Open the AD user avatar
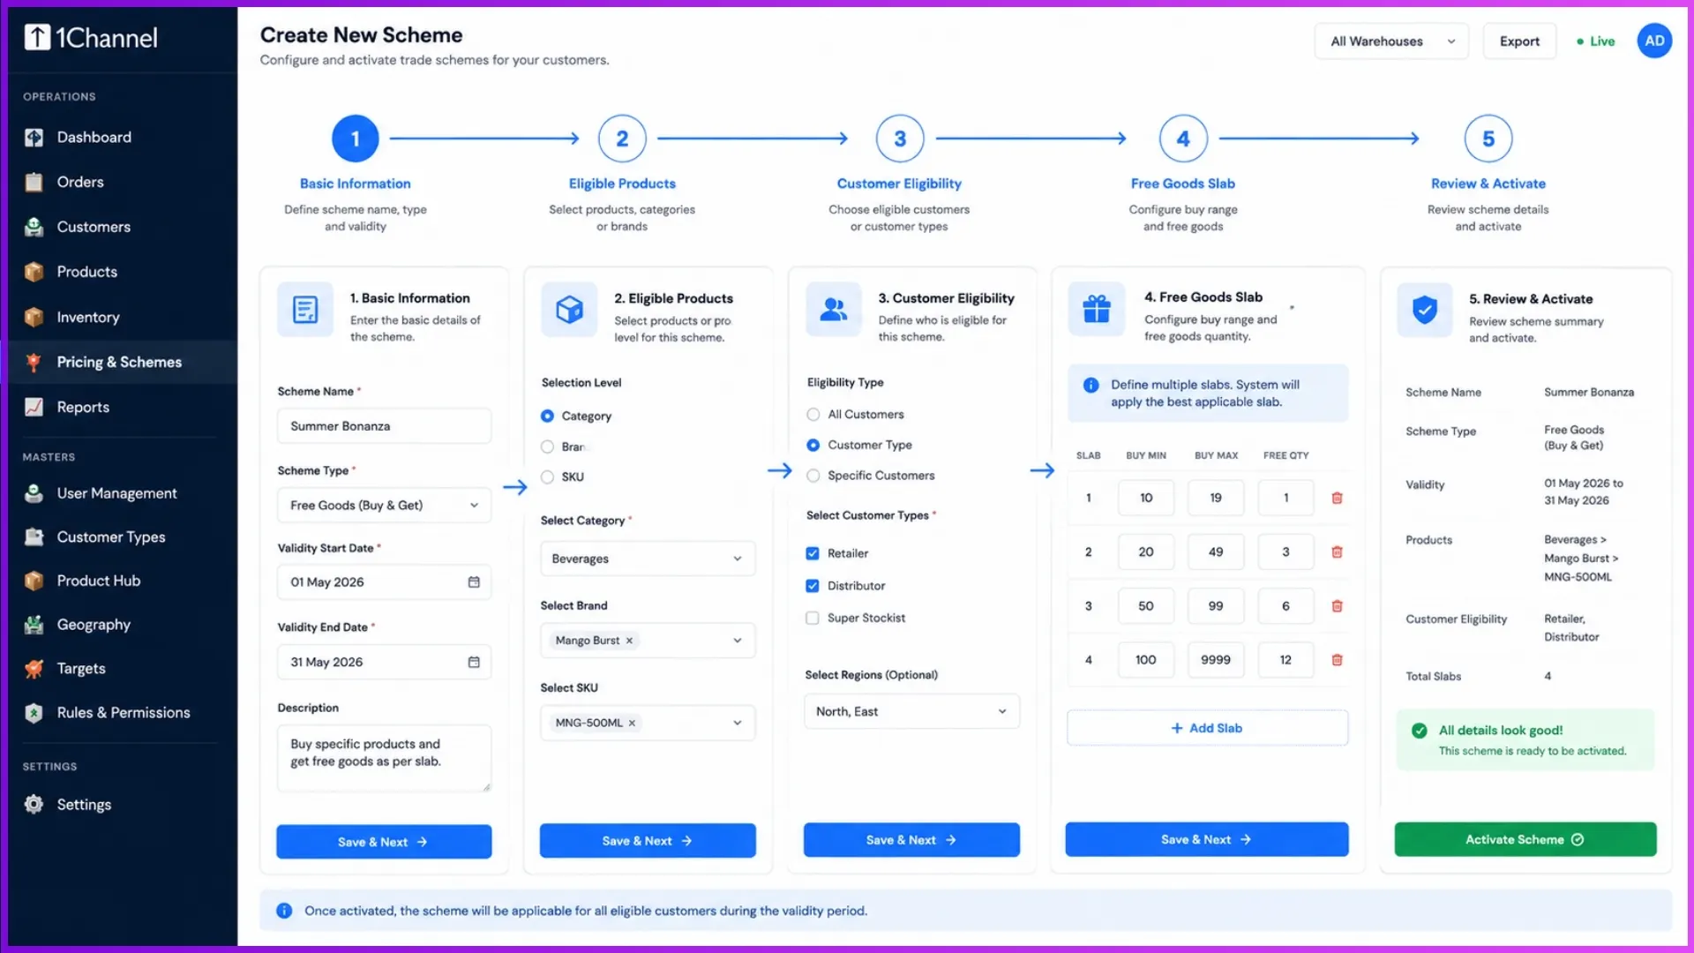The image size is (1694, 953). coord(1654,41)
